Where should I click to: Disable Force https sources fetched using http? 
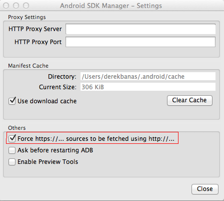click(x=12, y=138)
